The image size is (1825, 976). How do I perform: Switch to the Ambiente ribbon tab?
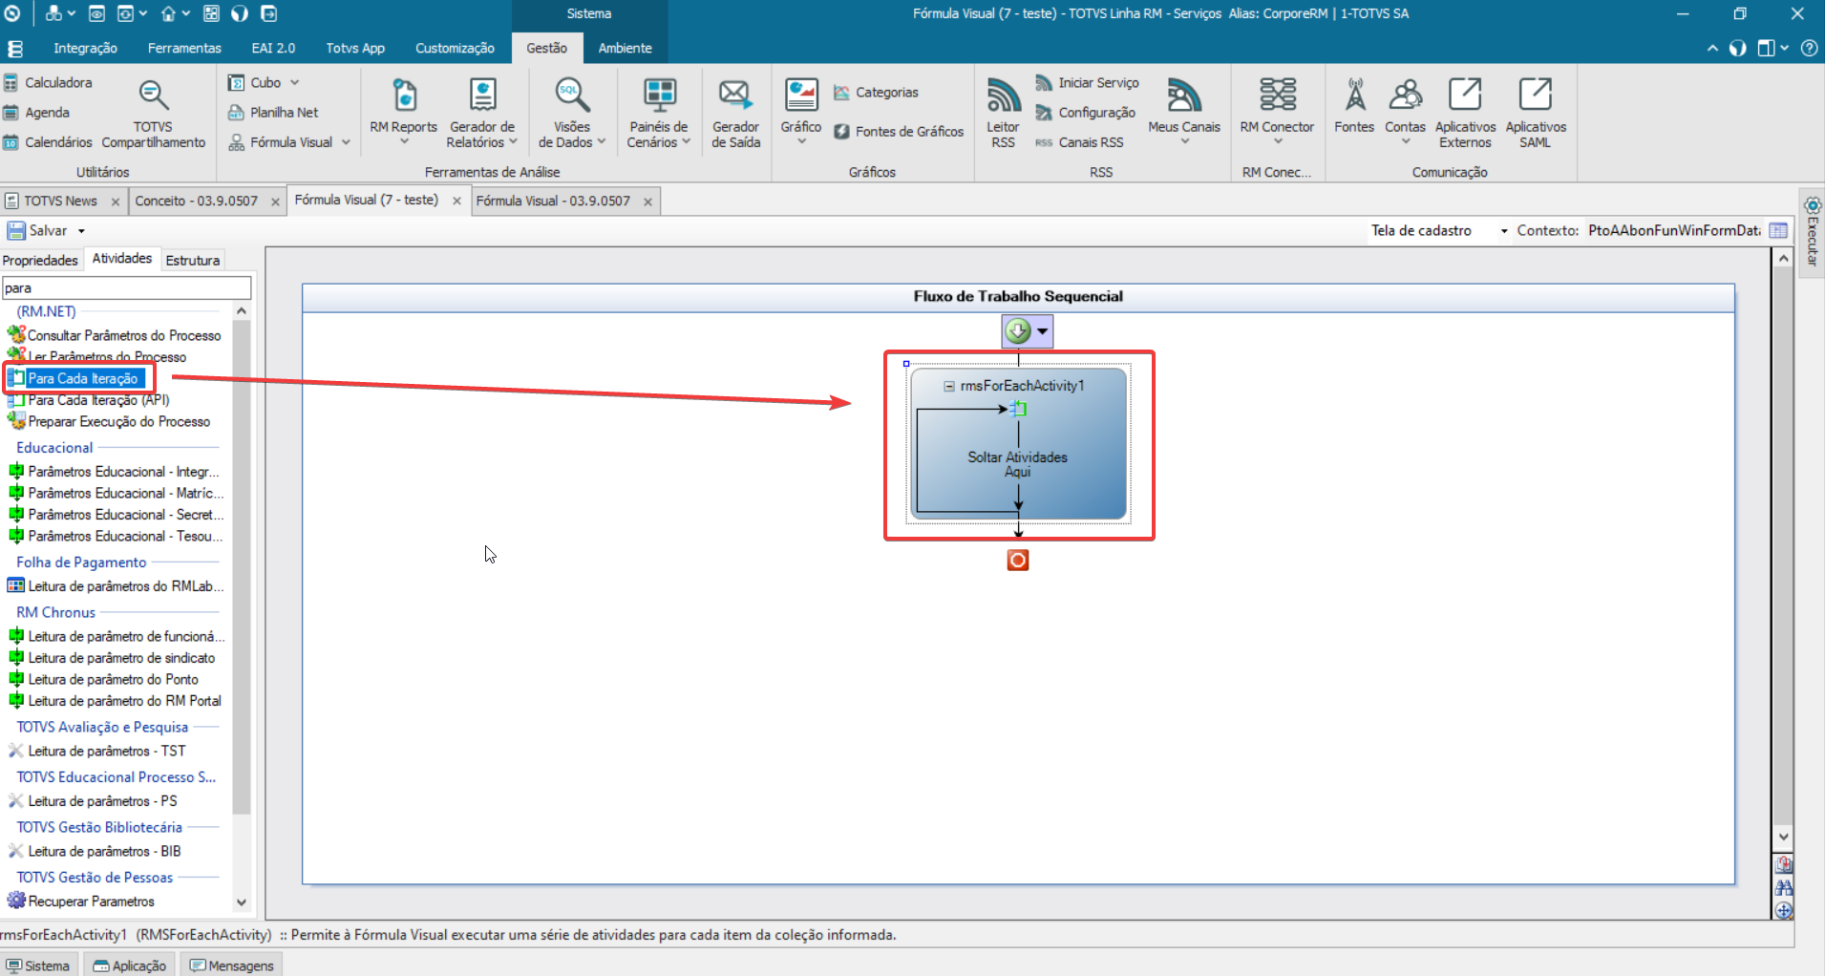tap(625, 48)
